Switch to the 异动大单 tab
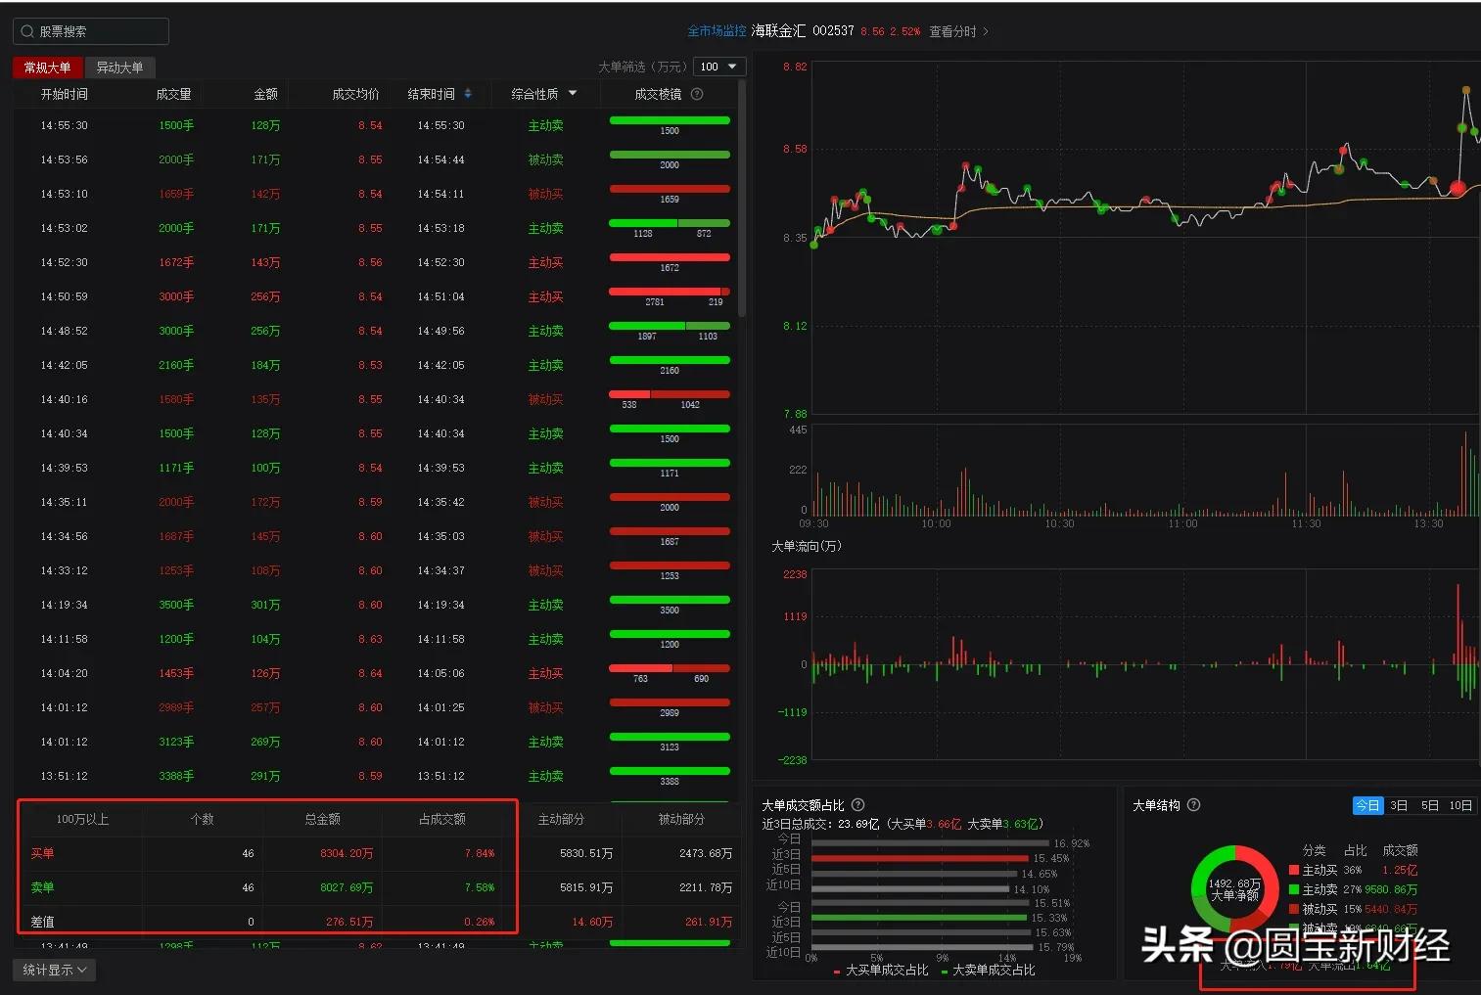This screenshot has height=995, width=1481. 119,67
